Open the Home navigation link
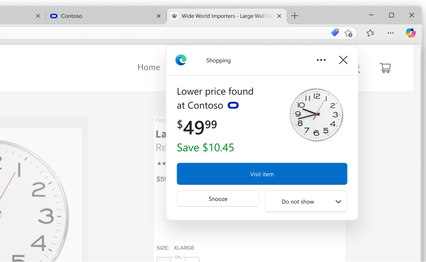426x262 pixels. pos(149,67)
